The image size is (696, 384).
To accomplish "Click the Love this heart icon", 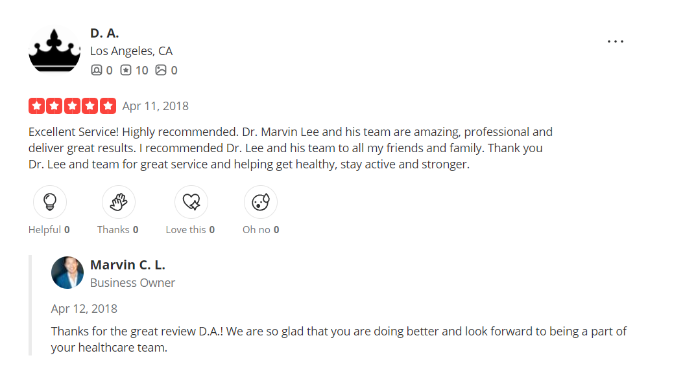I will click(191, 202).
